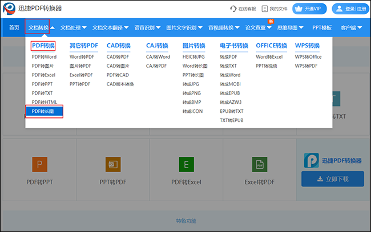
Task: Click the 在线客服 headset icon
Action: pyautogui.click(x=233, y=9)
